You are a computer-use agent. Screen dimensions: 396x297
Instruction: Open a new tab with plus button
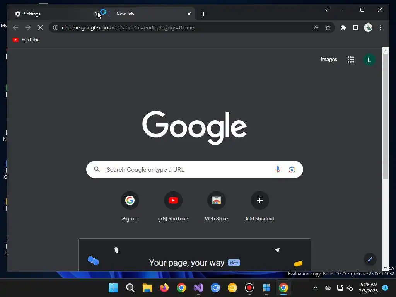(x=204, y=14)
